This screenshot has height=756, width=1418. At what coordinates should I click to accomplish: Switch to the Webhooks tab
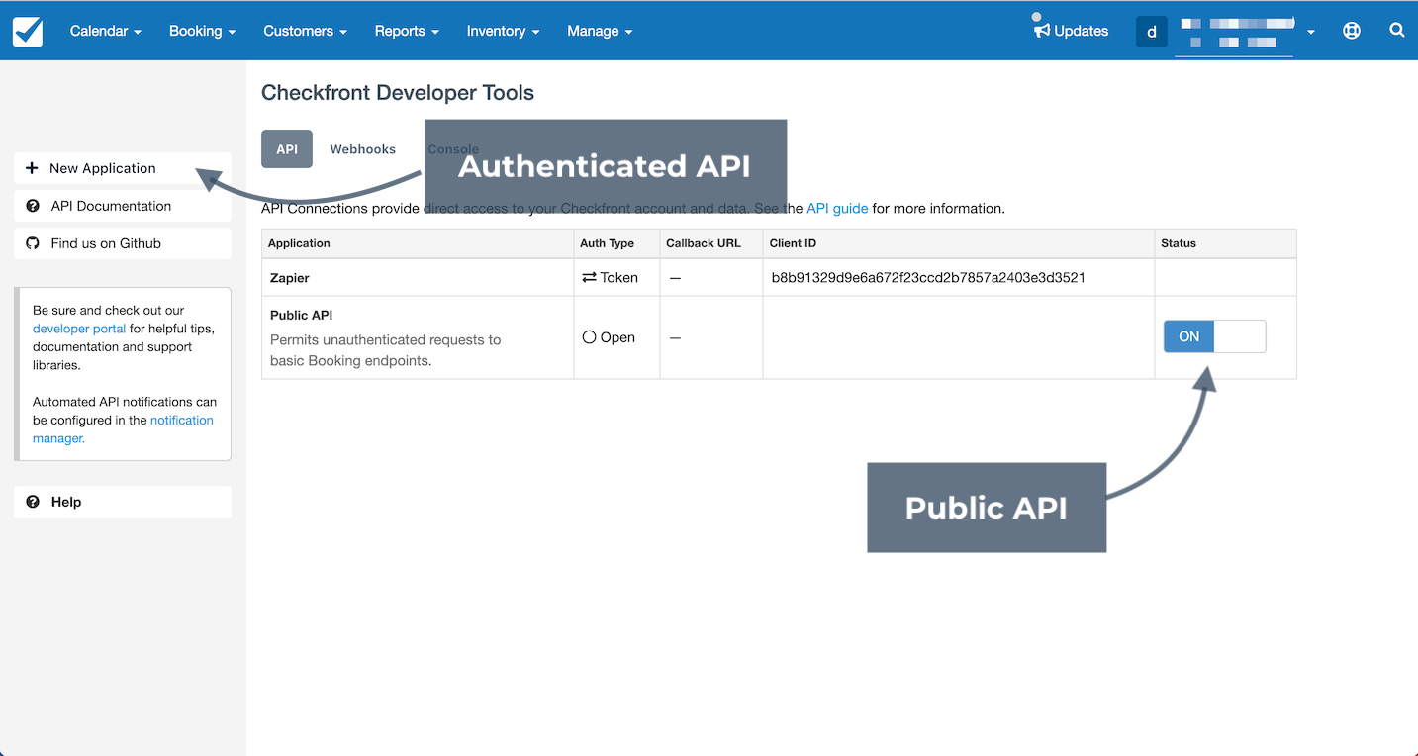pyautogui.click(x=362, y=149)
